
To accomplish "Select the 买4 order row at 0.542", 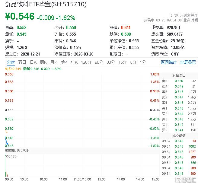I will [x=179, y=125].
